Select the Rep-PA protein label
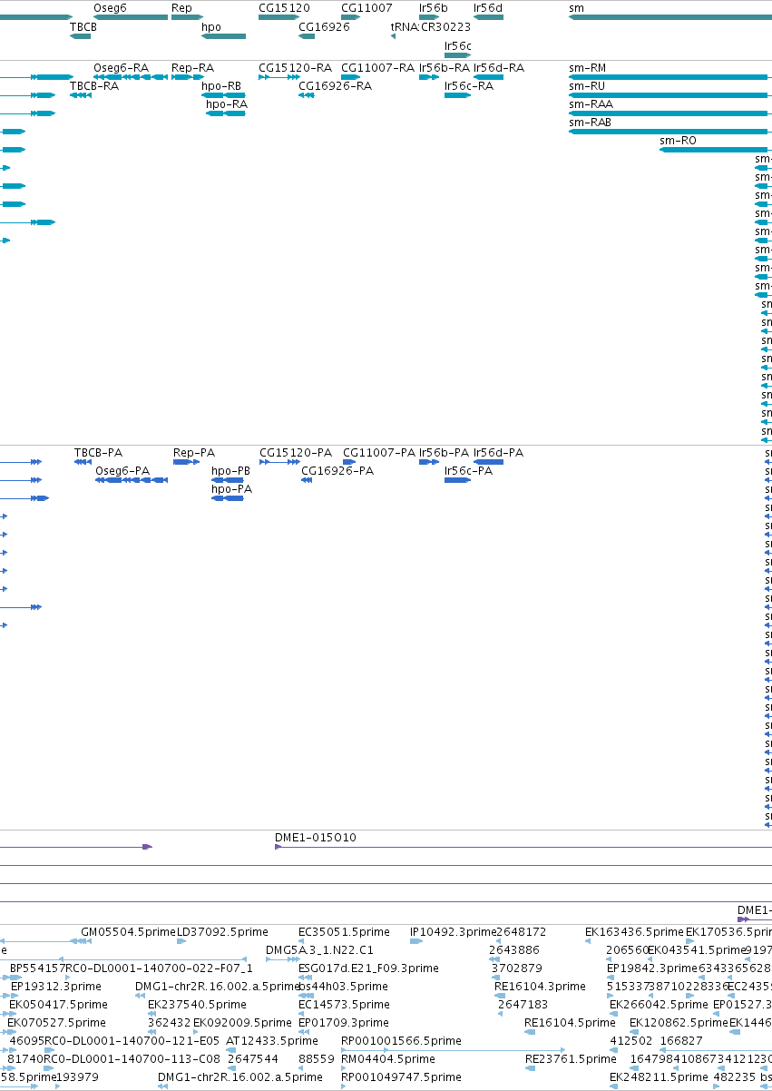Screen dimensions: 772x1091 coord(194,453)
